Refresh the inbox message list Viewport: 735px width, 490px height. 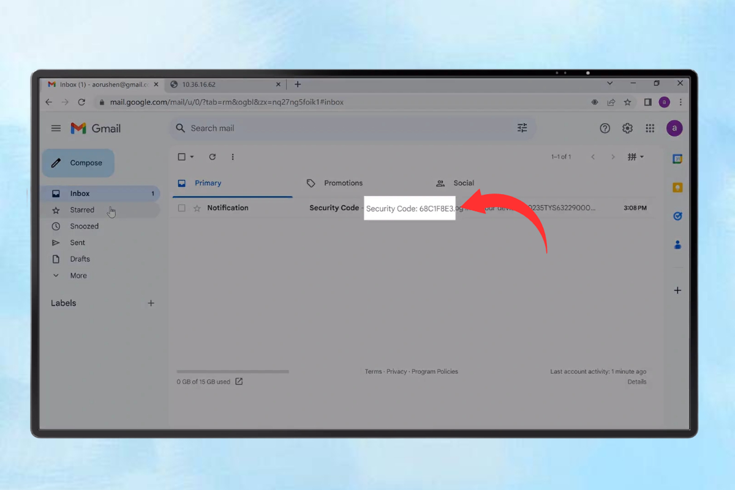pyautogui.click(x=213, y=157)
